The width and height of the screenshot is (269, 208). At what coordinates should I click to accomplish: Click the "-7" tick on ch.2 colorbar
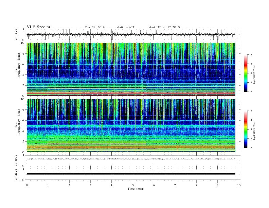[250, 148]
